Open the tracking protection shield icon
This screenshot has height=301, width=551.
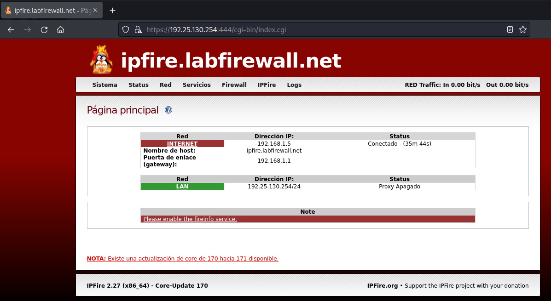point(126,30)
